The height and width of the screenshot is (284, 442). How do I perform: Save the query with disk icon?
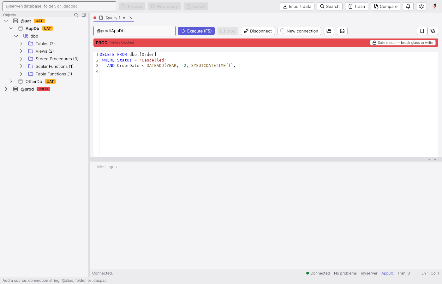click(342, 31)
